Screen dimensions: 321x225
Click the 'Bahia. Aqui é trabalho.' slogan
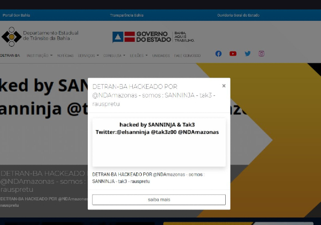[x=184, y=36]
